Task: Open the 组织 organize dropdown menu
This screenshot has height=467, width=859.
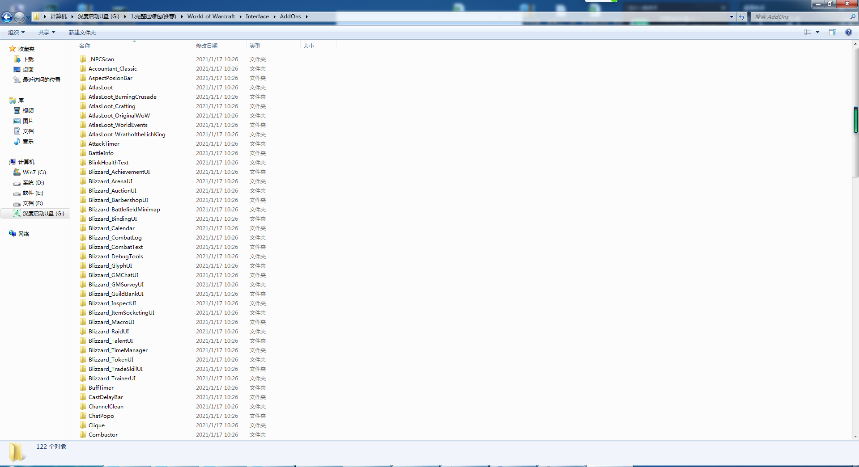Action: [16, 32]
